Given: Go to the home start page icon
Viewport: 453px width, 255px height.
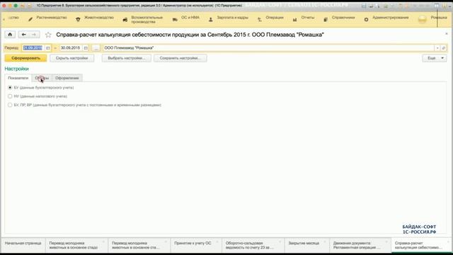Looking at the screenshot, I should 10,35.
